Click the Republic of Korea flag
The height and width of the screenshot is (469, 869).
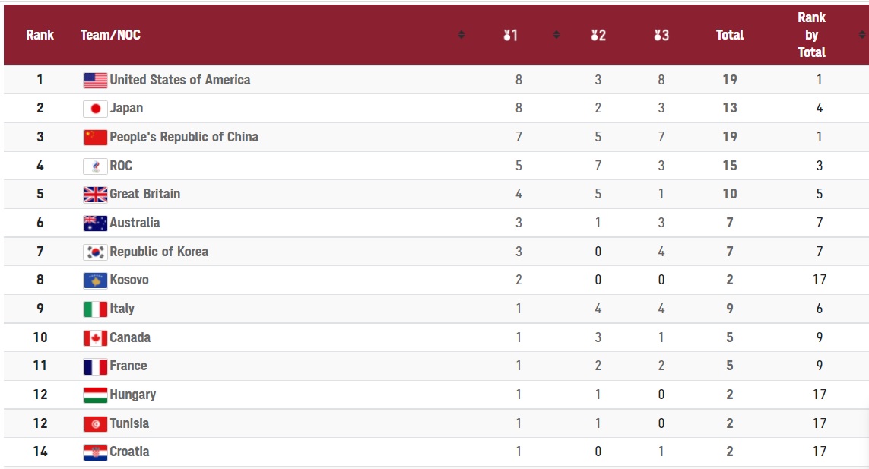pyautogui.click(x=95, y=252)
